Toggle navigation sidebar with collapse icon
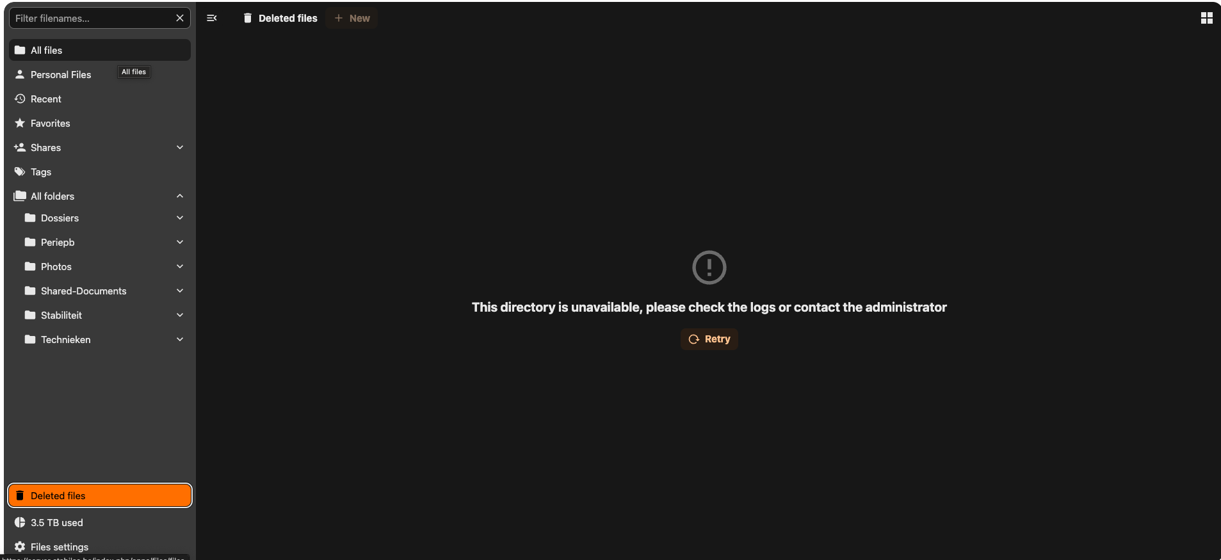 tap(212, 18)
